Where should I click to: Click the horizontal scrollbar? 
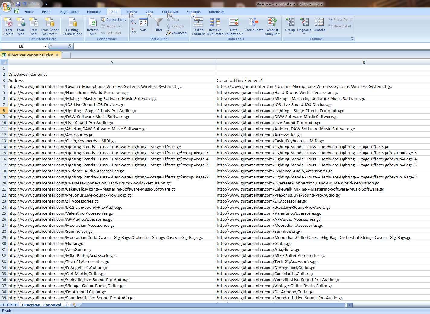click(x=391, y=305)
